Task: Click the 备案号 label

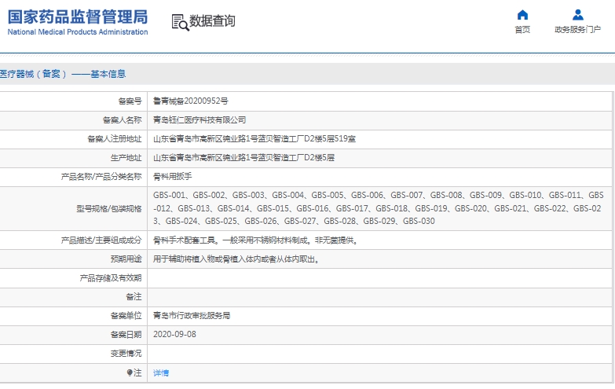Action: pyautogui.click(x=130, y=101)
